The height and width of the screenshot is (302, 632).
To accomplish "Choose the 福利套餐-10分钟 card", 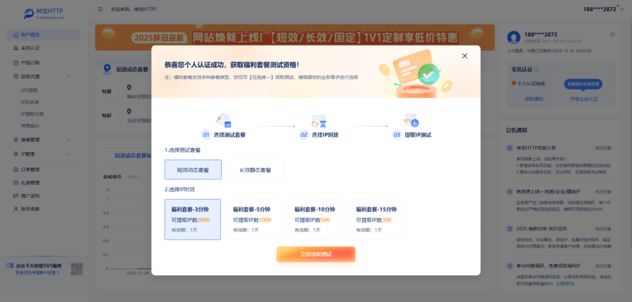I will pos(315,220).
